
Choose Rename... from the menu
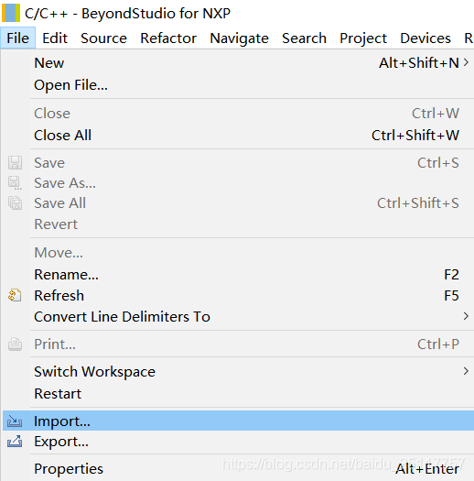tap(237, 275)
